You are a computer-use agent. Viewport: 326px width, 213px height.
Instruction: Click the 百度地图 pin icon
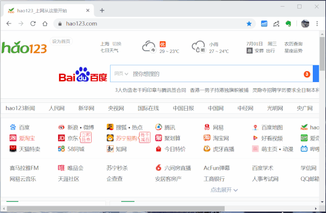point(255,127)
